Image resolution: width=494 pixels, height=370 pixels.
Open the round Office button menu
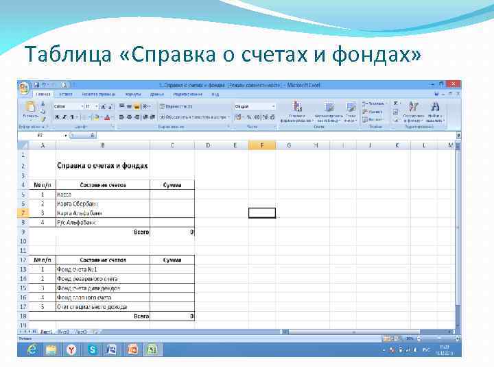(x=24, y=88)
